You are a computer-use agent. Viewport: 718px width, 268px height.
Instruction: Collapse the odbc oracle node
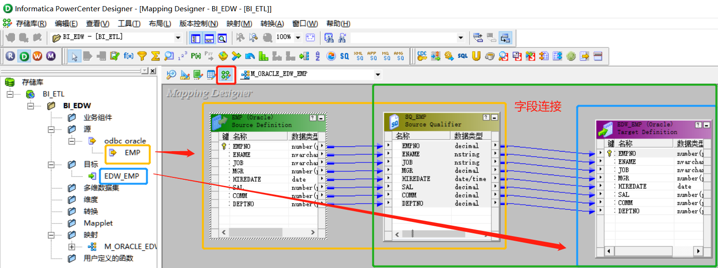(72, 141)
